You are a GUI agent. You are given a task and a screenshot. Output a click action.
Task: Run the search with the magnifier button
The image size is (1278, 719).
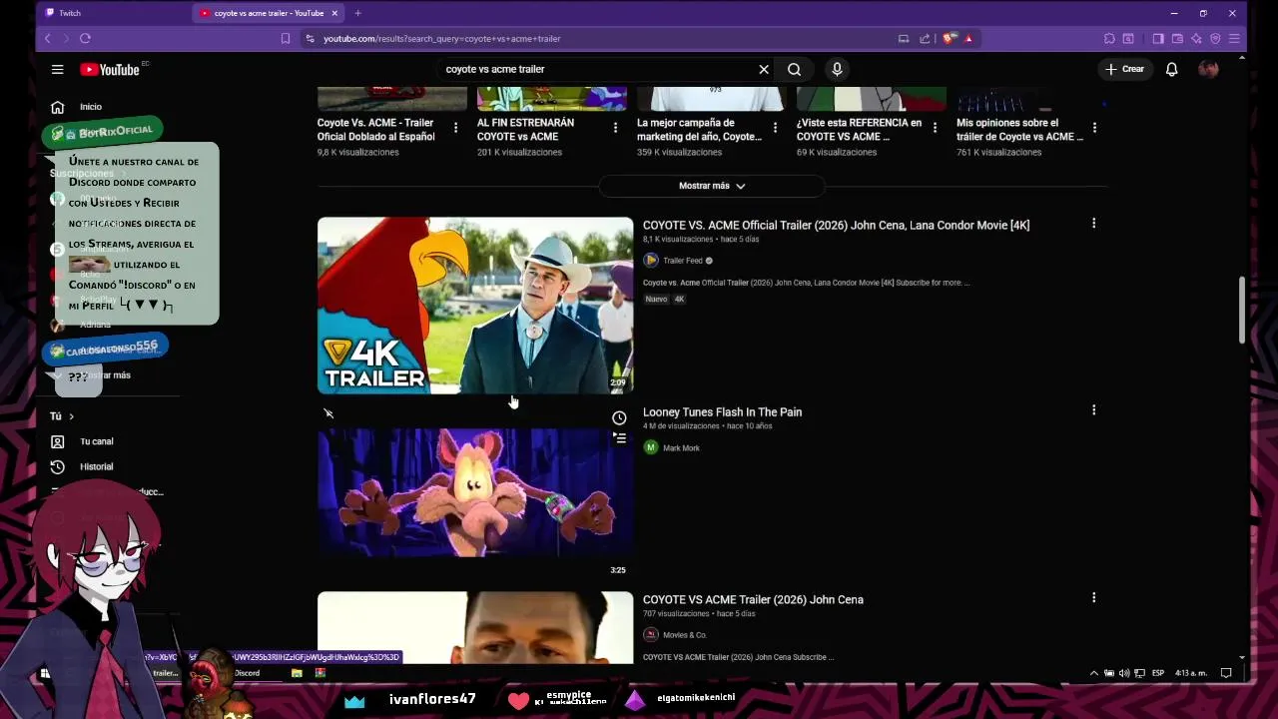pos(794,69)
